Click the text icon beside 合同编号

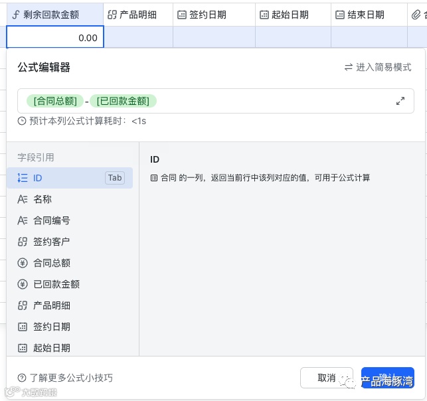(23, 220)
